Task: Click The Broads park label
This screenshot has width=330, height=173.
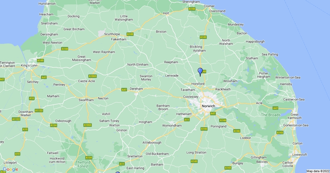Action: [x=271, y=115]
